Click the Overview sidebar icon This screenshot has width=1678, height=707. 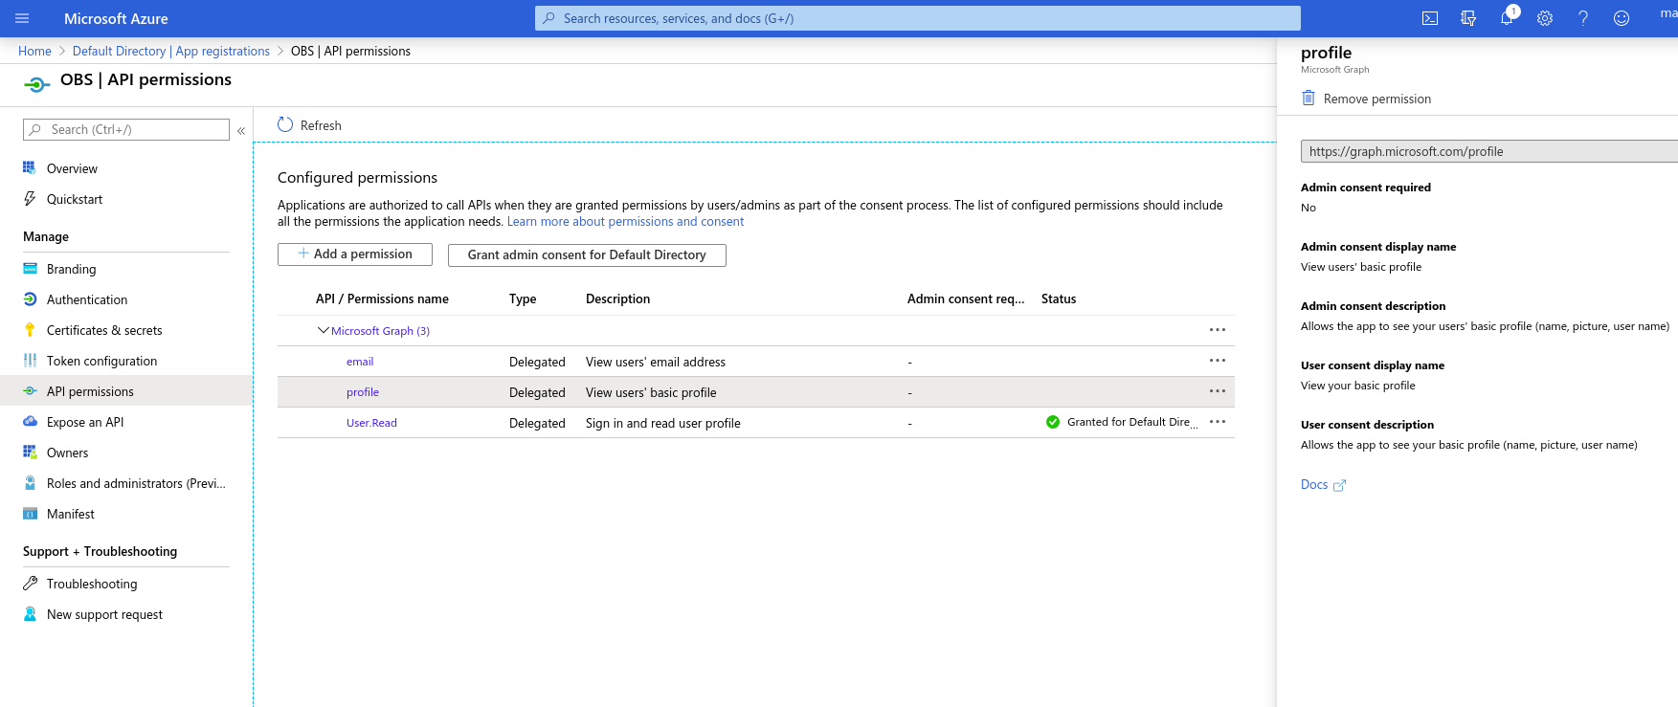(x=30, y=167)
